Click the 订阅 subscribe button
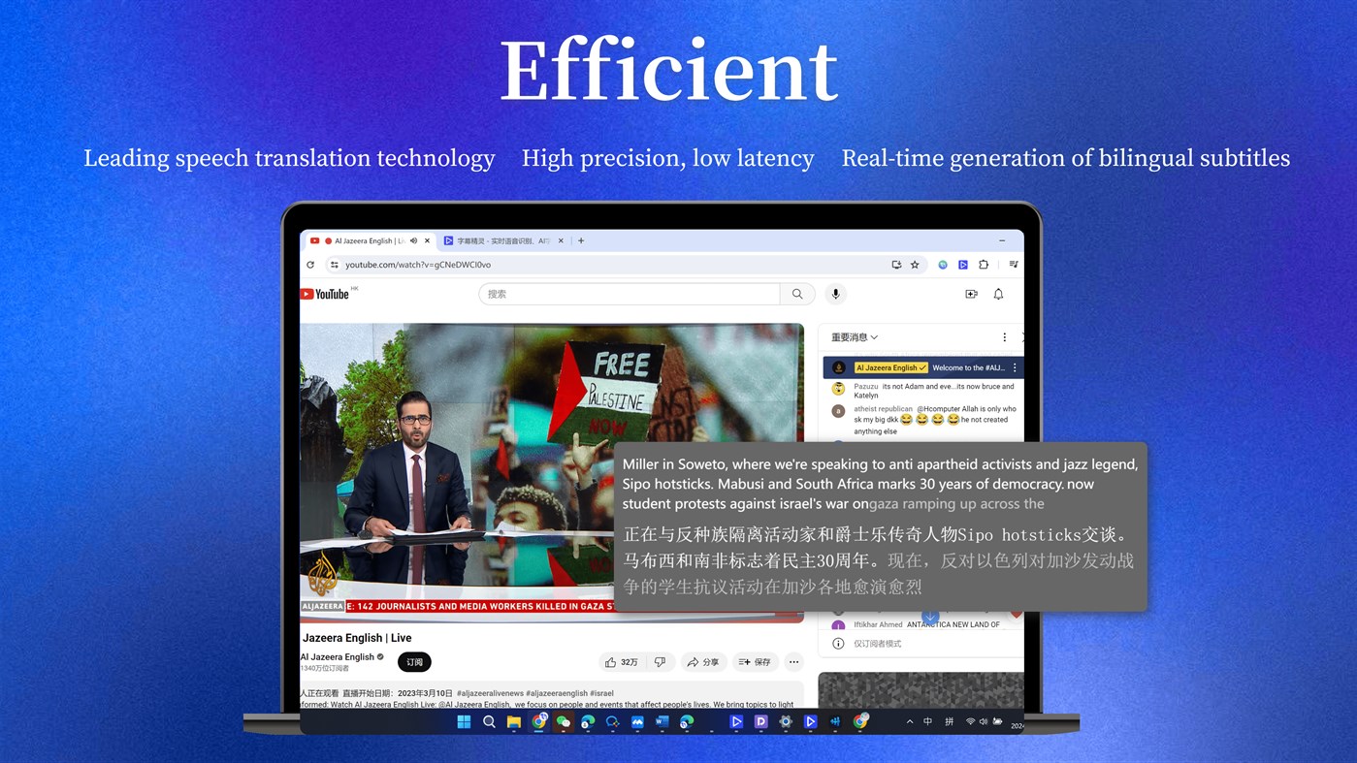This screenshot has width=1357, height=763. (414, 661)
